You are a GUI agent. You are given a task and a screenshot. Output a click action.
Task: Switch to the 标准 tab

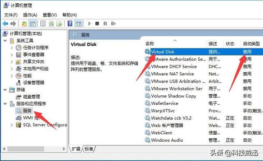(x=89, y=149)
